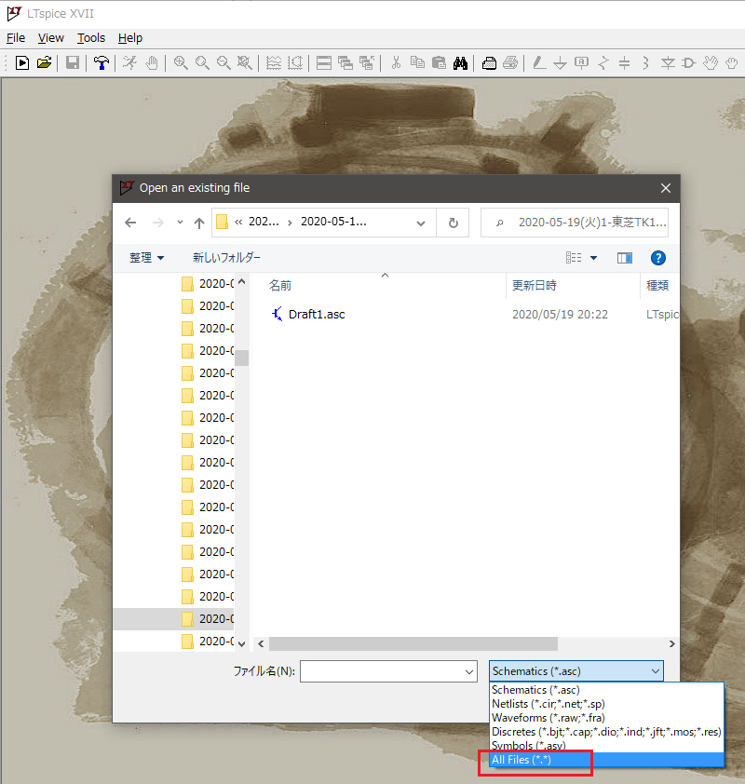
Task: Open the View menu
Action: point(51,38)
